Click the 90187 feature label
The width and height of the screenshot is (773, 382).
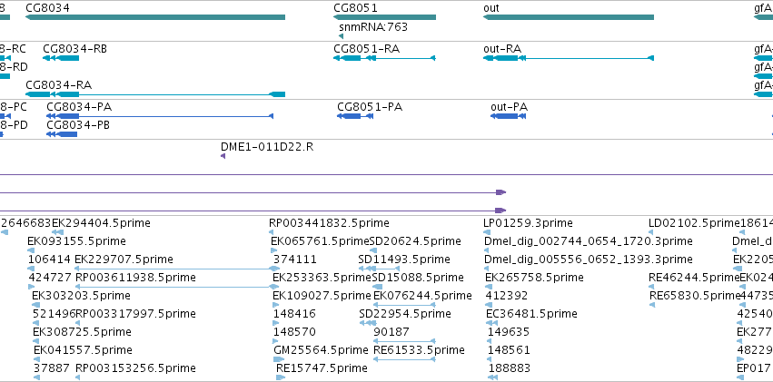click(391, 332)
